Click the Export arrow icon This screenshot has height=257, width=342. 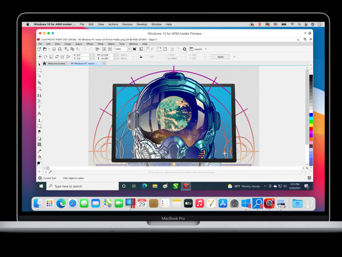pos(110,49)
